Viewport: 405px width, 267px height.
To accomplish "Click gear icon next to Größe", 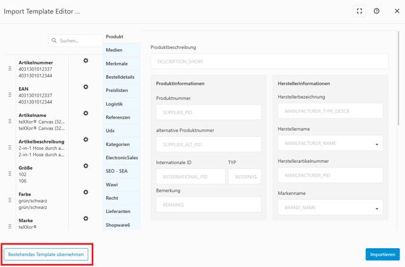I will [x=86, y=166].
